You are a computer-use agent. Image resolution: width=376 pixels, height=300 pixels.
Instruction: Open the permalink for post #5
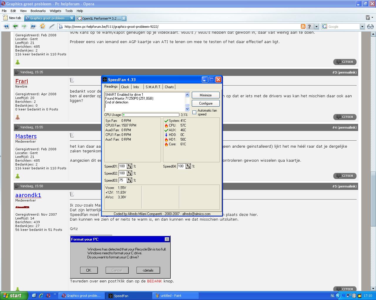(347, 186)
